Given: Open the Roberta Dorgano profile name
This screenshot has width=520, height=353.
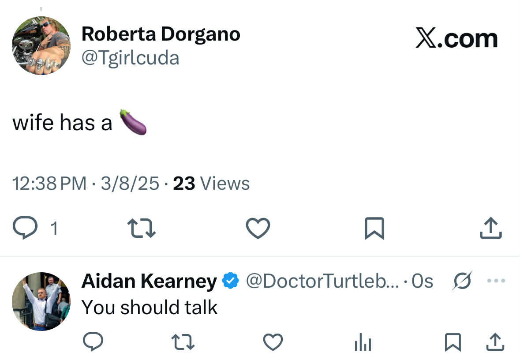Looking at the screenshot, I should 161,34.
